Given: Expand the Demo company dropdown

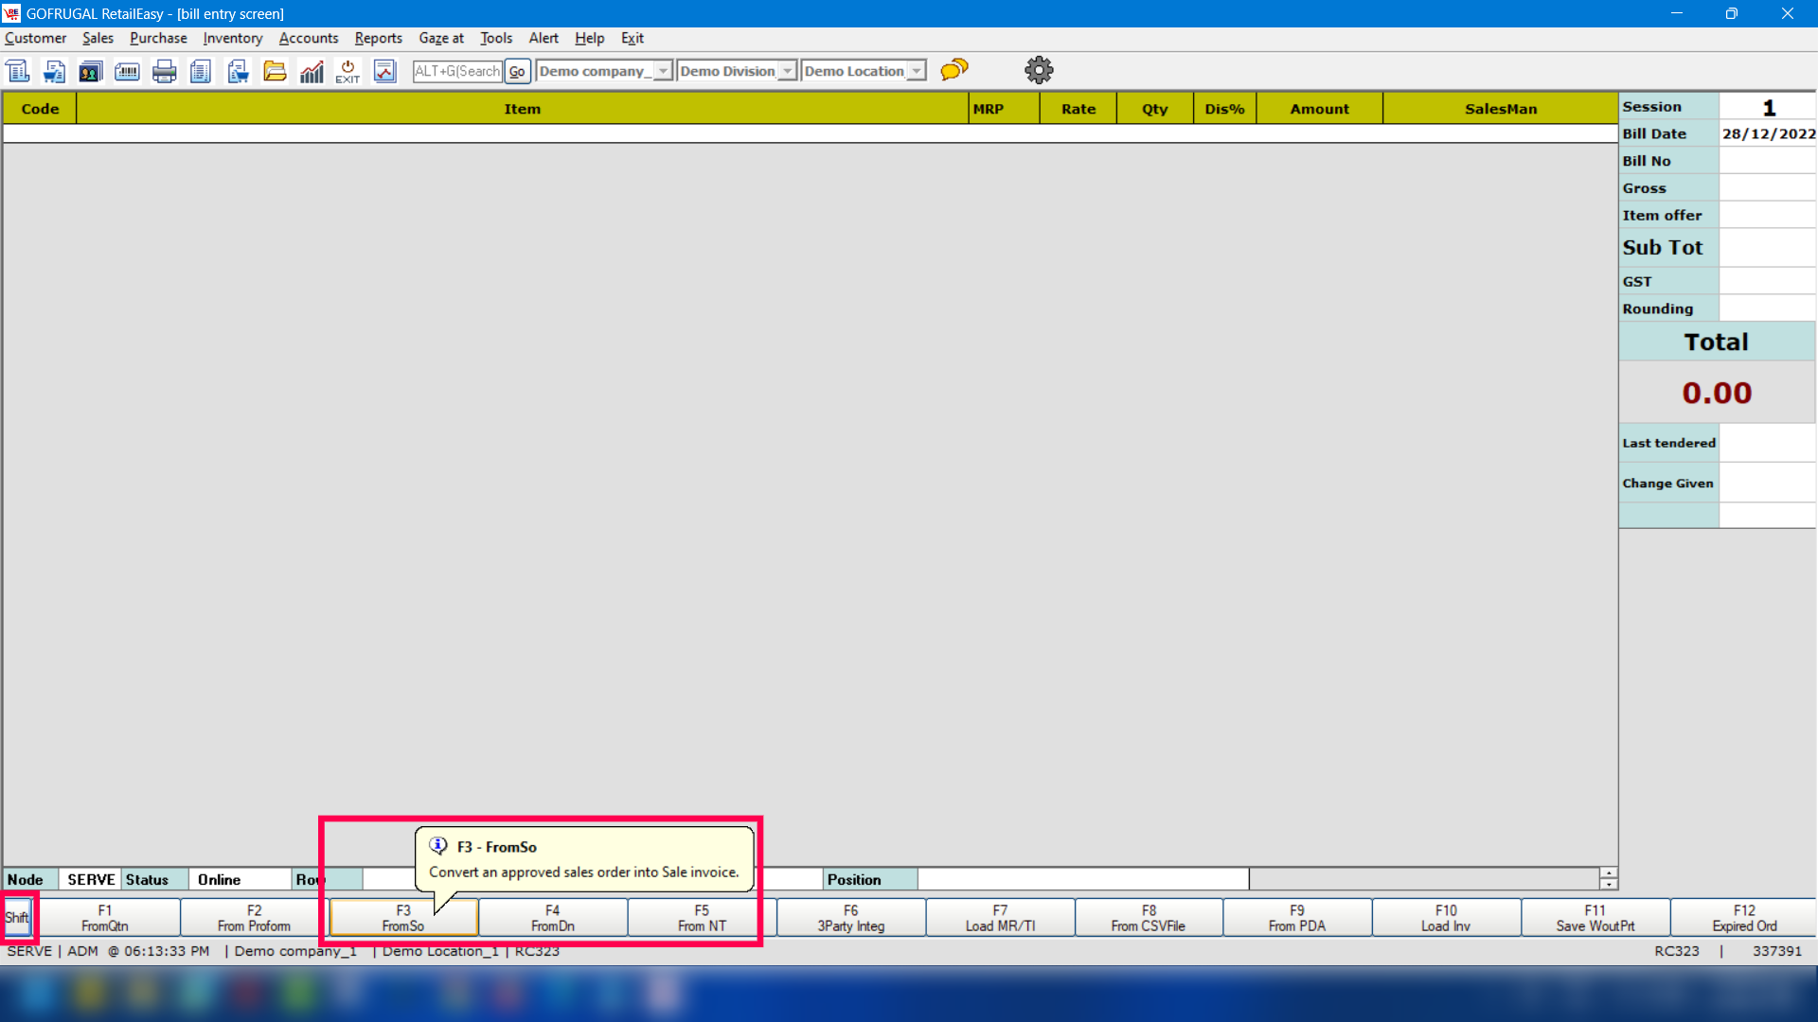Looking at the screenshot, I should [663, 71].
